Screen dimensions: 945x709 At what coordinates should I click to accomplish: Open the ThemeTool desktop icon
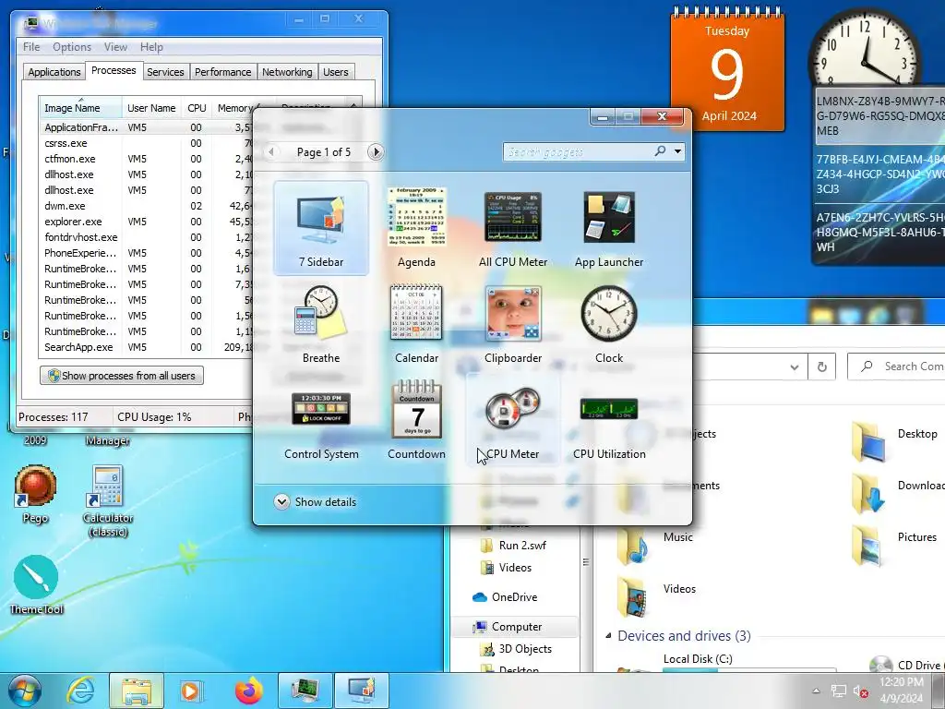[x=36, y=584]
